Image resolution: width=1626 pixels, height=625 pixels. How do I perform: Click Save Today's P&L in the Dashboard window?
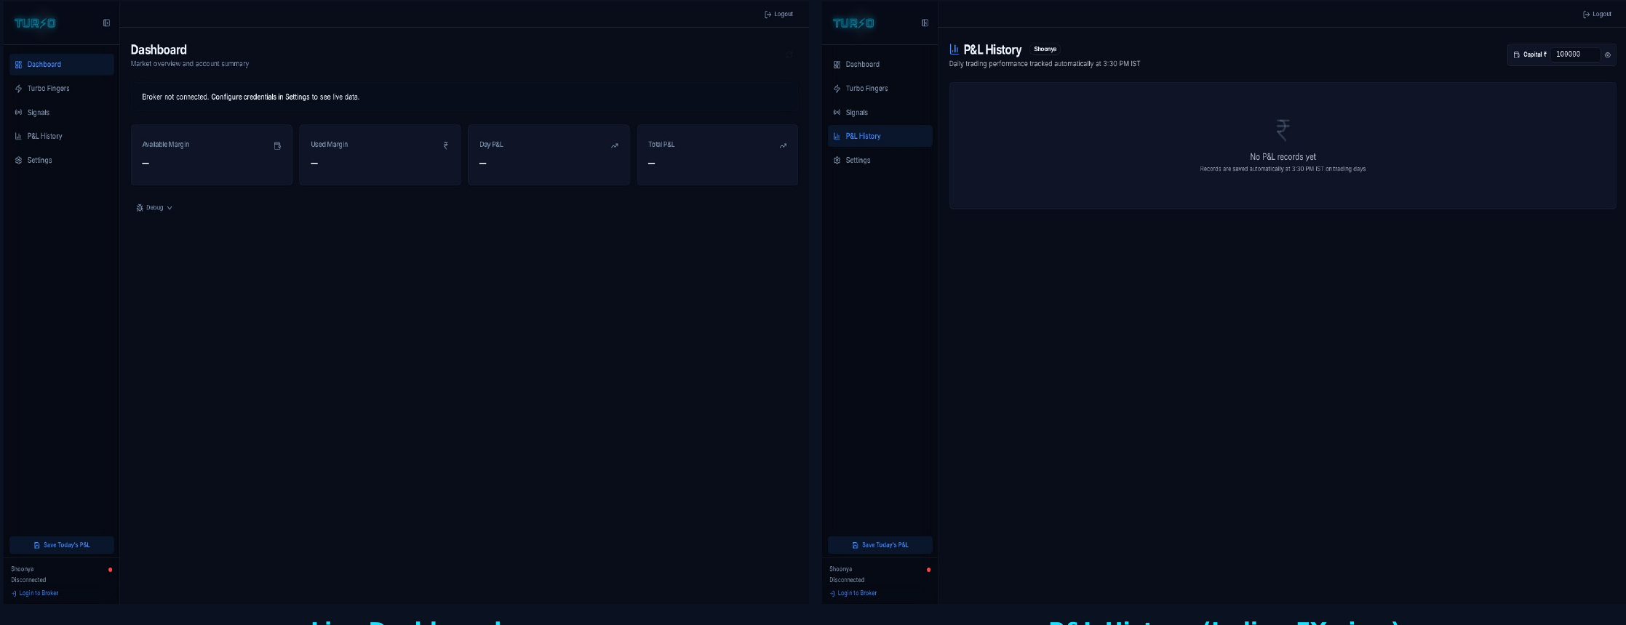pyautogui.click(x=62, y=545)
